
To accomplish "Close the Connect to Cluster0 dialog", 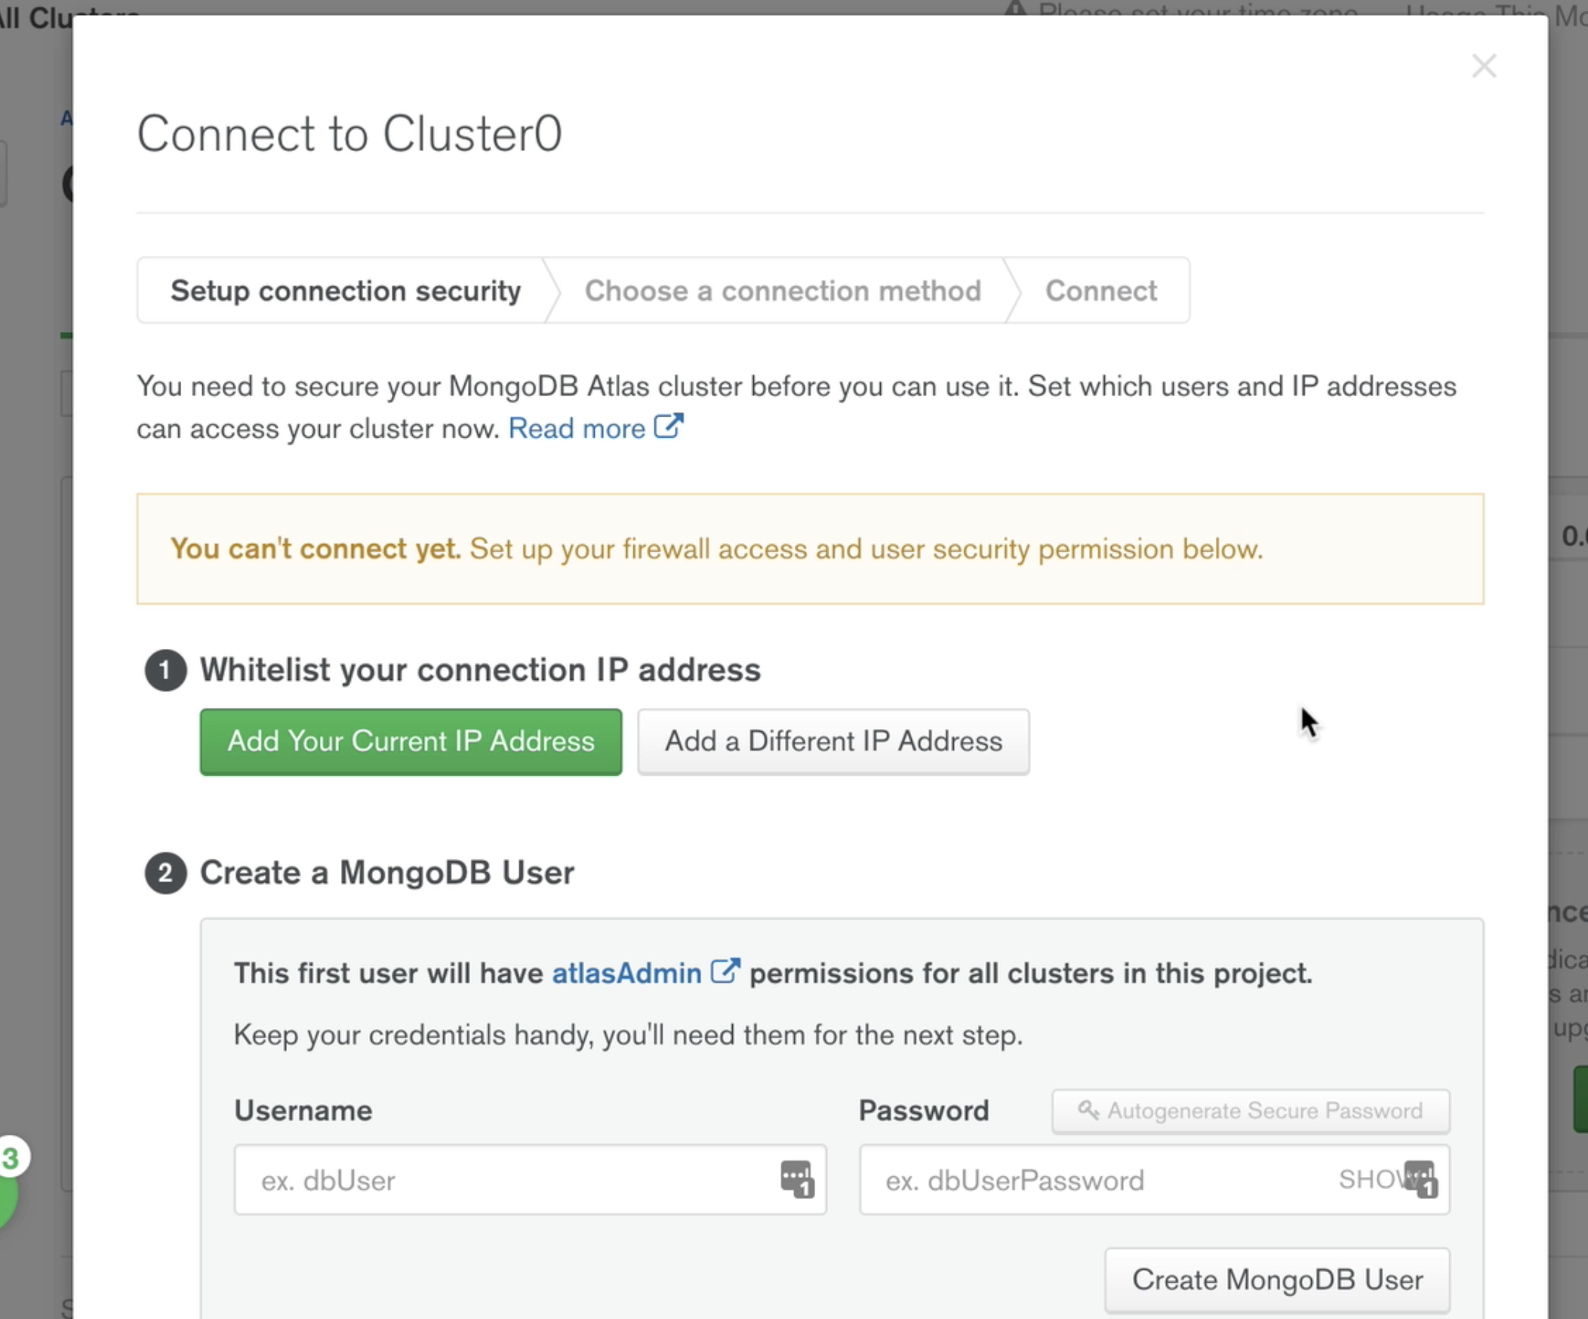I will pos(1484,66).
